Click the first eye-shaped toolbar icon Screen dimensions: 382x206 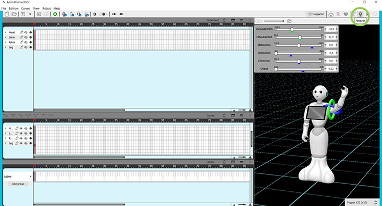tap(114, 14)
